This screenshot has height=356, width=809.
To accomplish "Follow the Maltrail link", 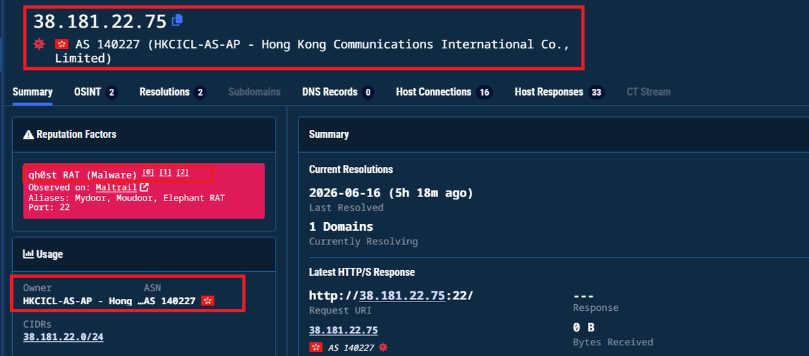I will pos(117,187).
